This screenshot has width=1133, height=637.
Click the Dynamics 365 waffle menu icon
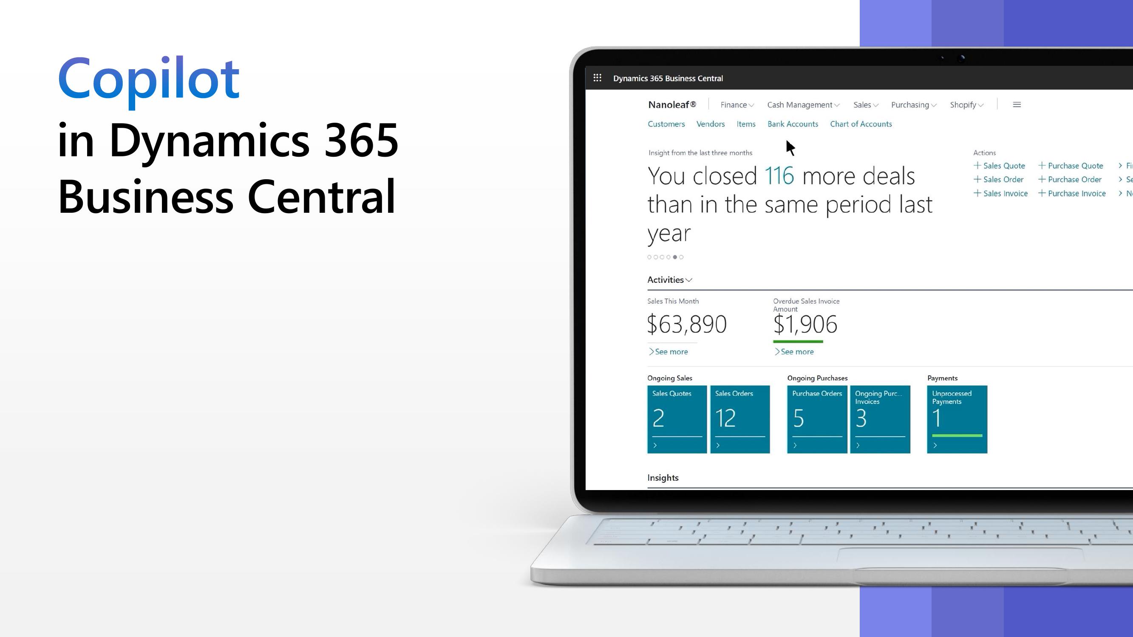[598, 78]
